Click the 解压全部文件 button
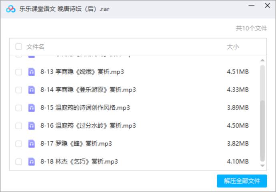276x192 pixels. 242,181
